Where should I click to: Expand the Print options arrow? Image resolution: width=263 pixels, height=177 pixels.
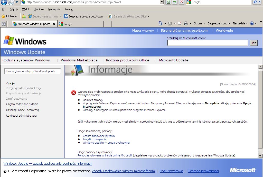coord(190,23)
